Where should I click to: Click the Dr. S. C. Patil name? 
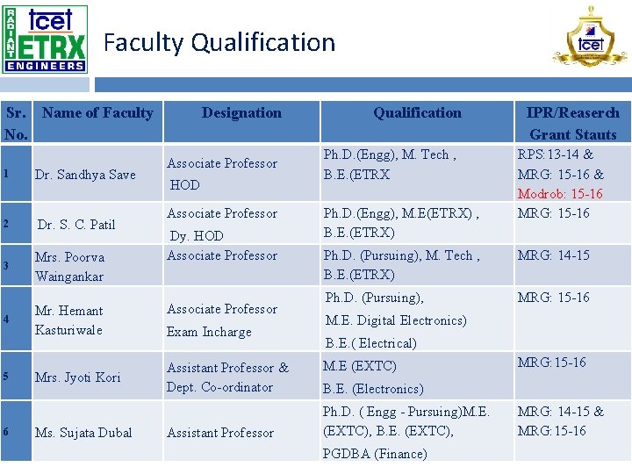76,225
